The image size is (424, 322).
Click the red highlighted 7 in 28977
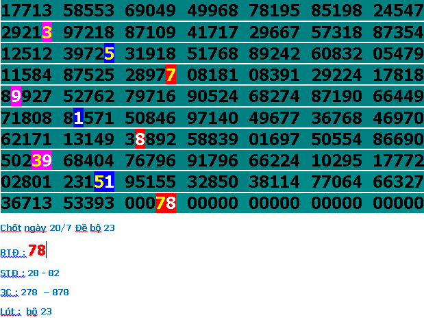(171, 75)
